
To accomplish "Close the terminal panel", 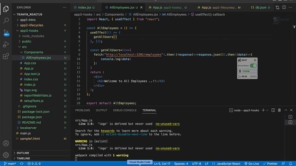I will coord(291,110).
